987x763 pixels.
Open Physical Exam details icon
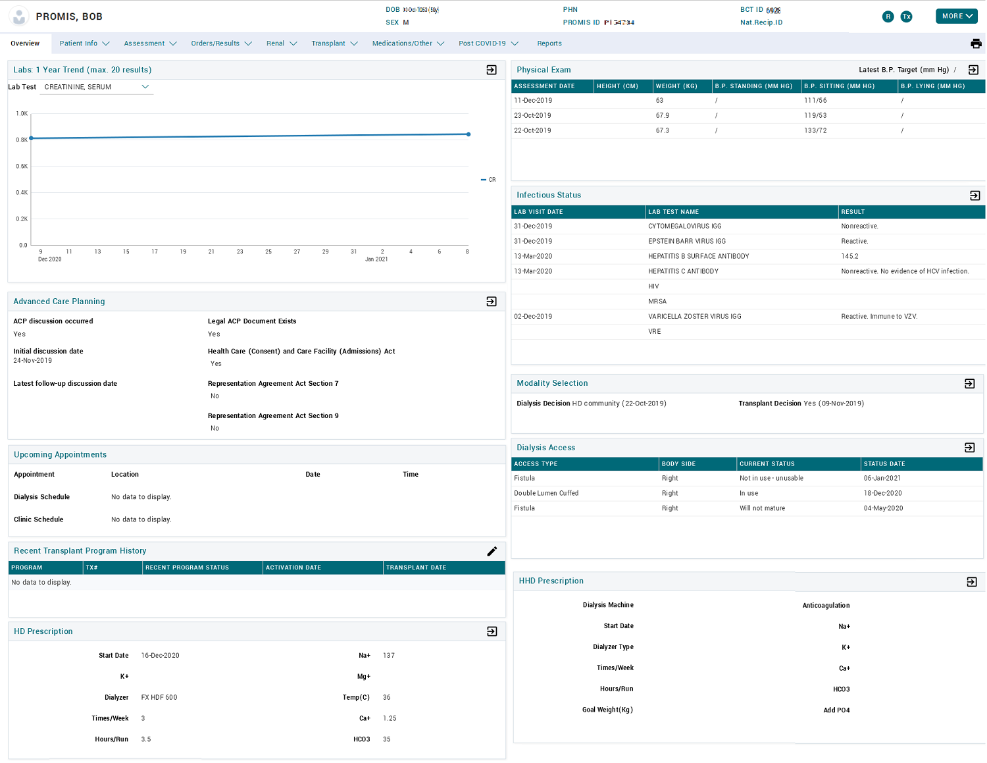973,70
